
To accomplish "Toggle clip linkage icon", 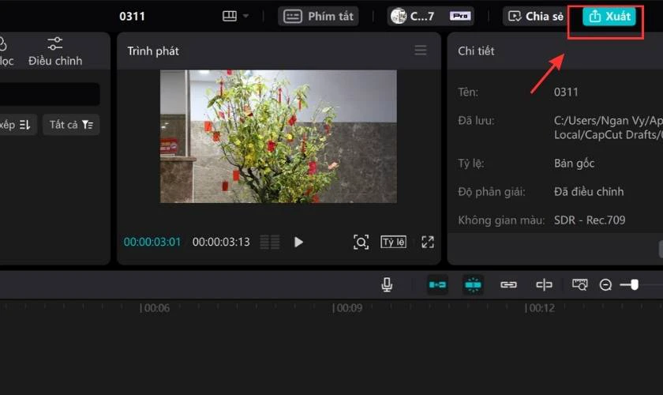I will click(x=508, y=285).
